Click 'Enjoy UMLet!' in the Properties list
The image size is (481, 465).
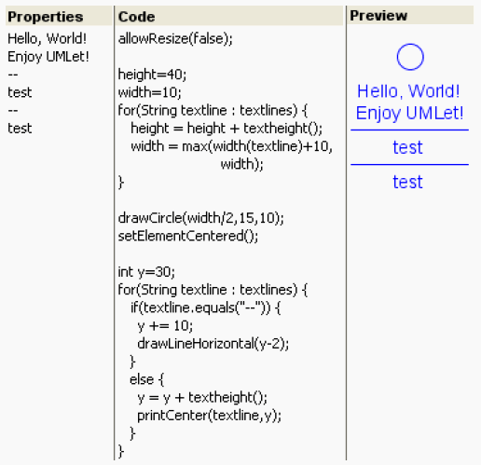[x=48, y=57]
